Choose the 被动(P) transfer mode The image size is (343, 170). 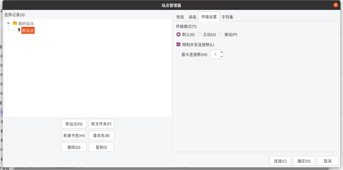click(x=221, y=34)
